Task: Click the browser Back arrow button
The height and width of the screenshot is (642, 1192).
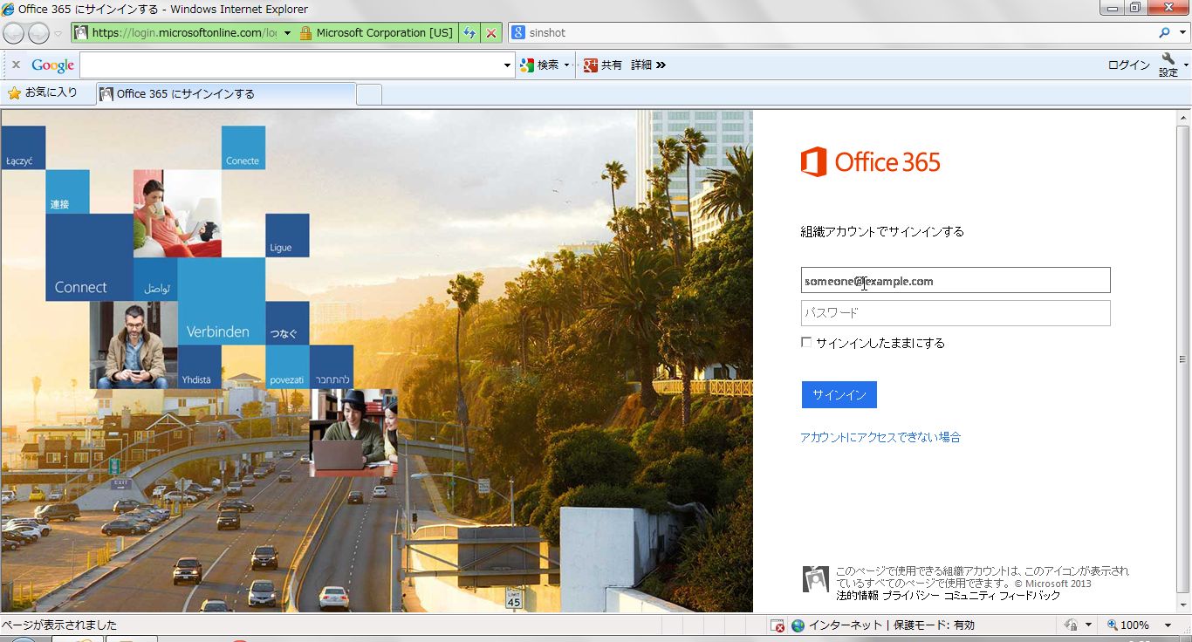Action: click(15, 33)
